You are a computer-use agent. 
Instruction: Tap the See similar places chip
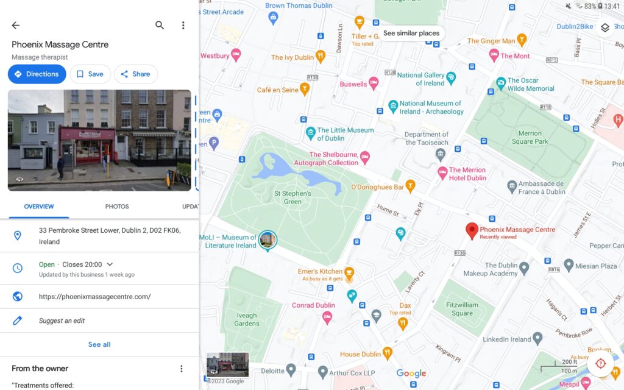click(411, 34)
